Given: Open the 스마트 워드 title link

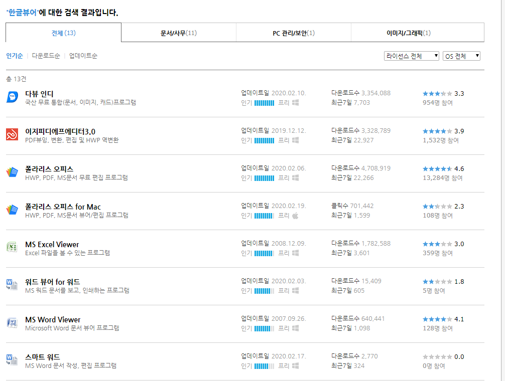Looking at the screenshot, I should (43, 357).
